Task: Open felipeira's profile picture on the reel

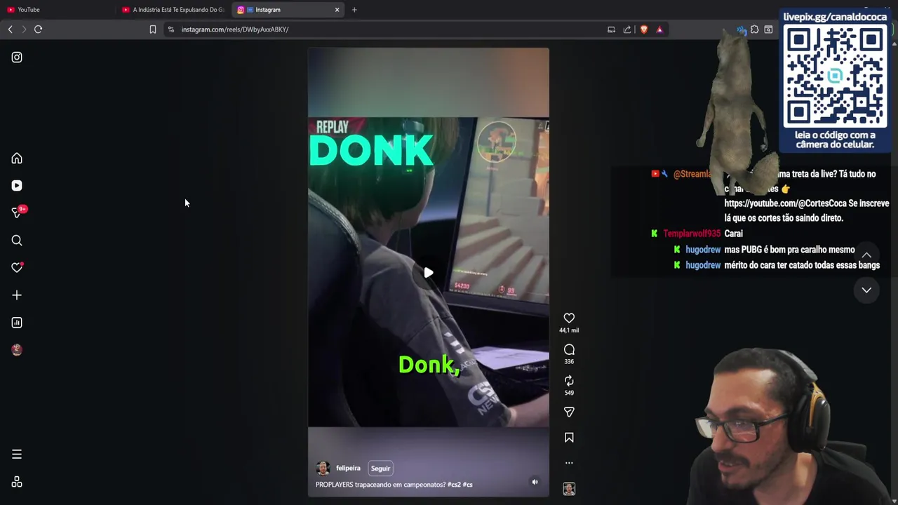Action: point(323,469)
